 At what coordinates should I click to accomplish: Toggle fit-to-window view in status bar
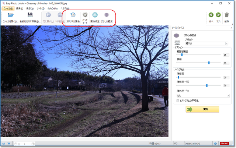(9, 143)
